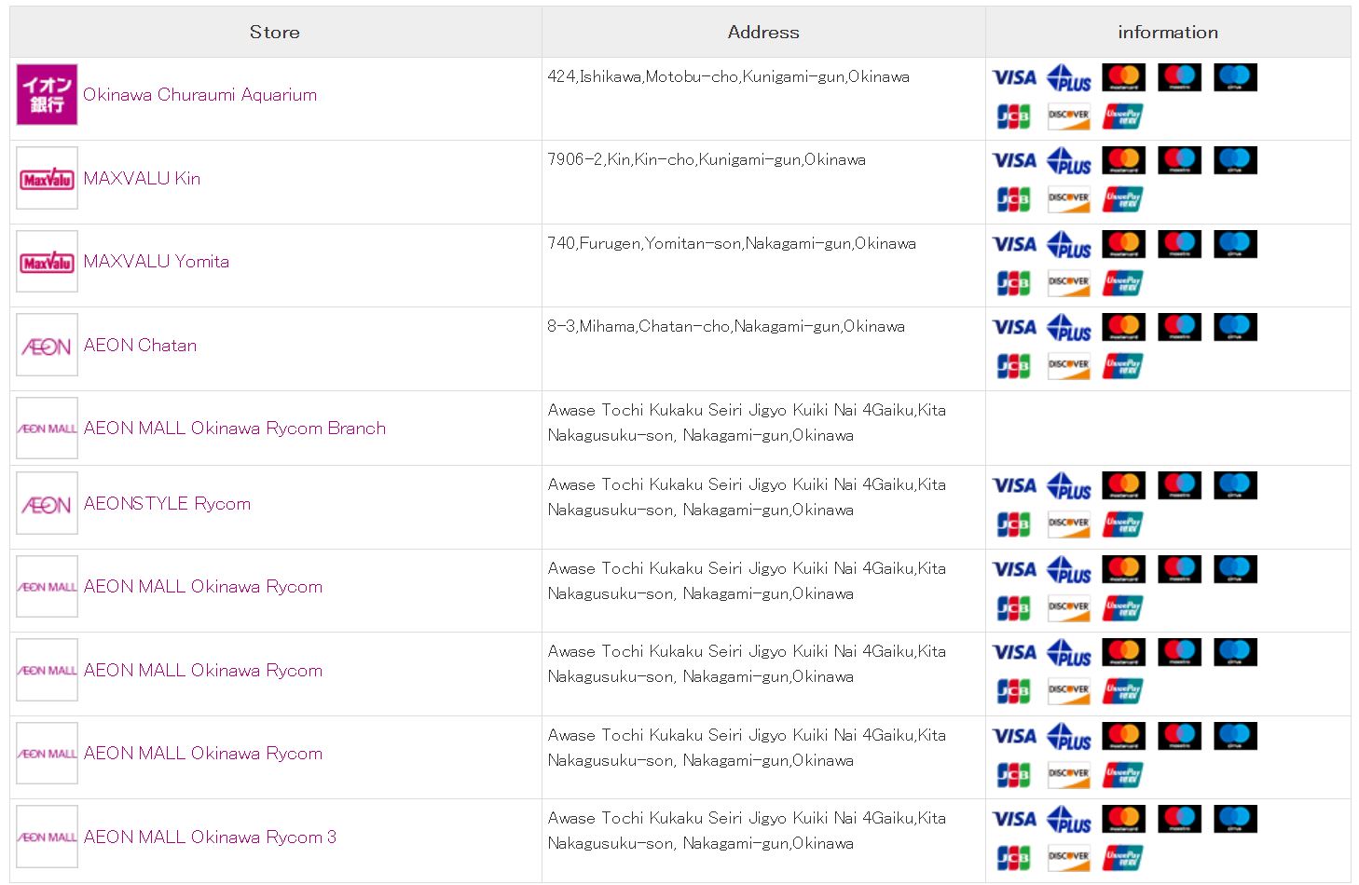Click the Maestro icon in the AEON Chatan row
1359x885 pixels.
[x=1179, y=327]
